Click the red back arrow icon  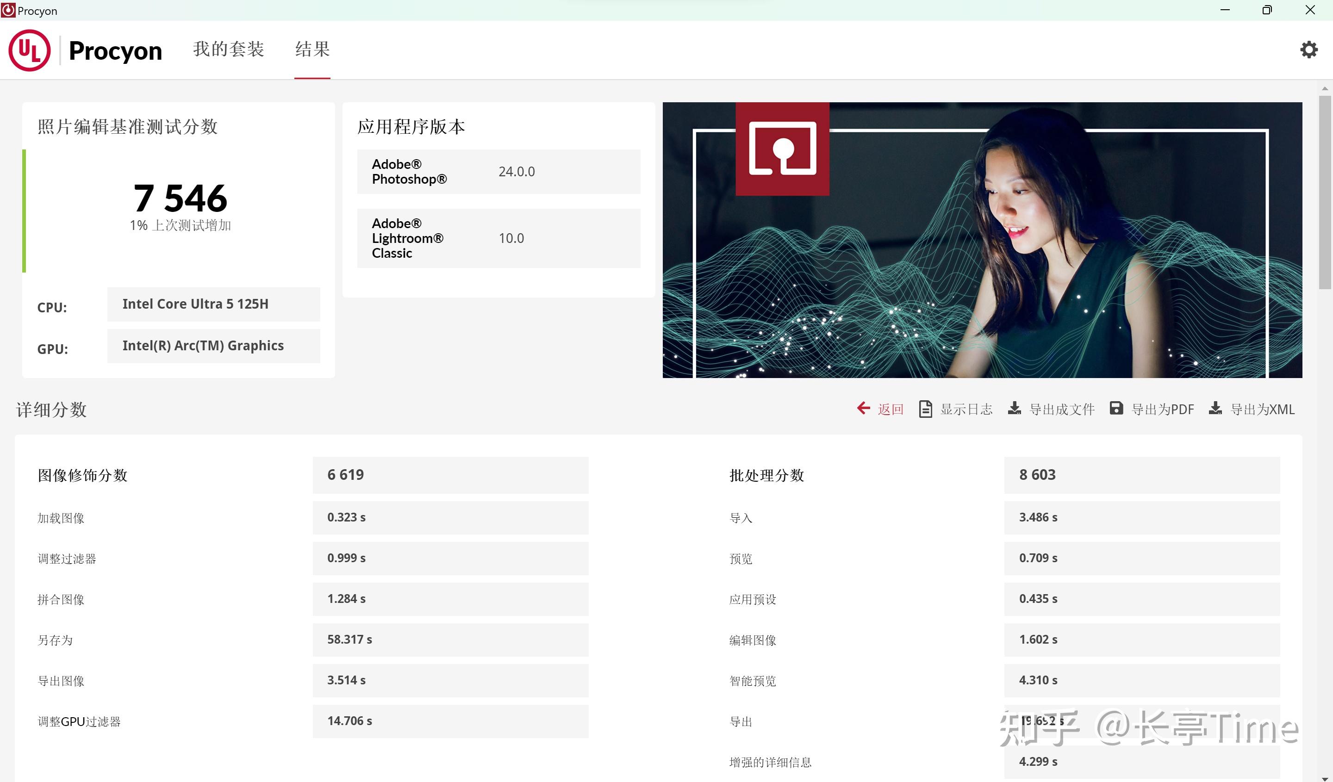863,408
